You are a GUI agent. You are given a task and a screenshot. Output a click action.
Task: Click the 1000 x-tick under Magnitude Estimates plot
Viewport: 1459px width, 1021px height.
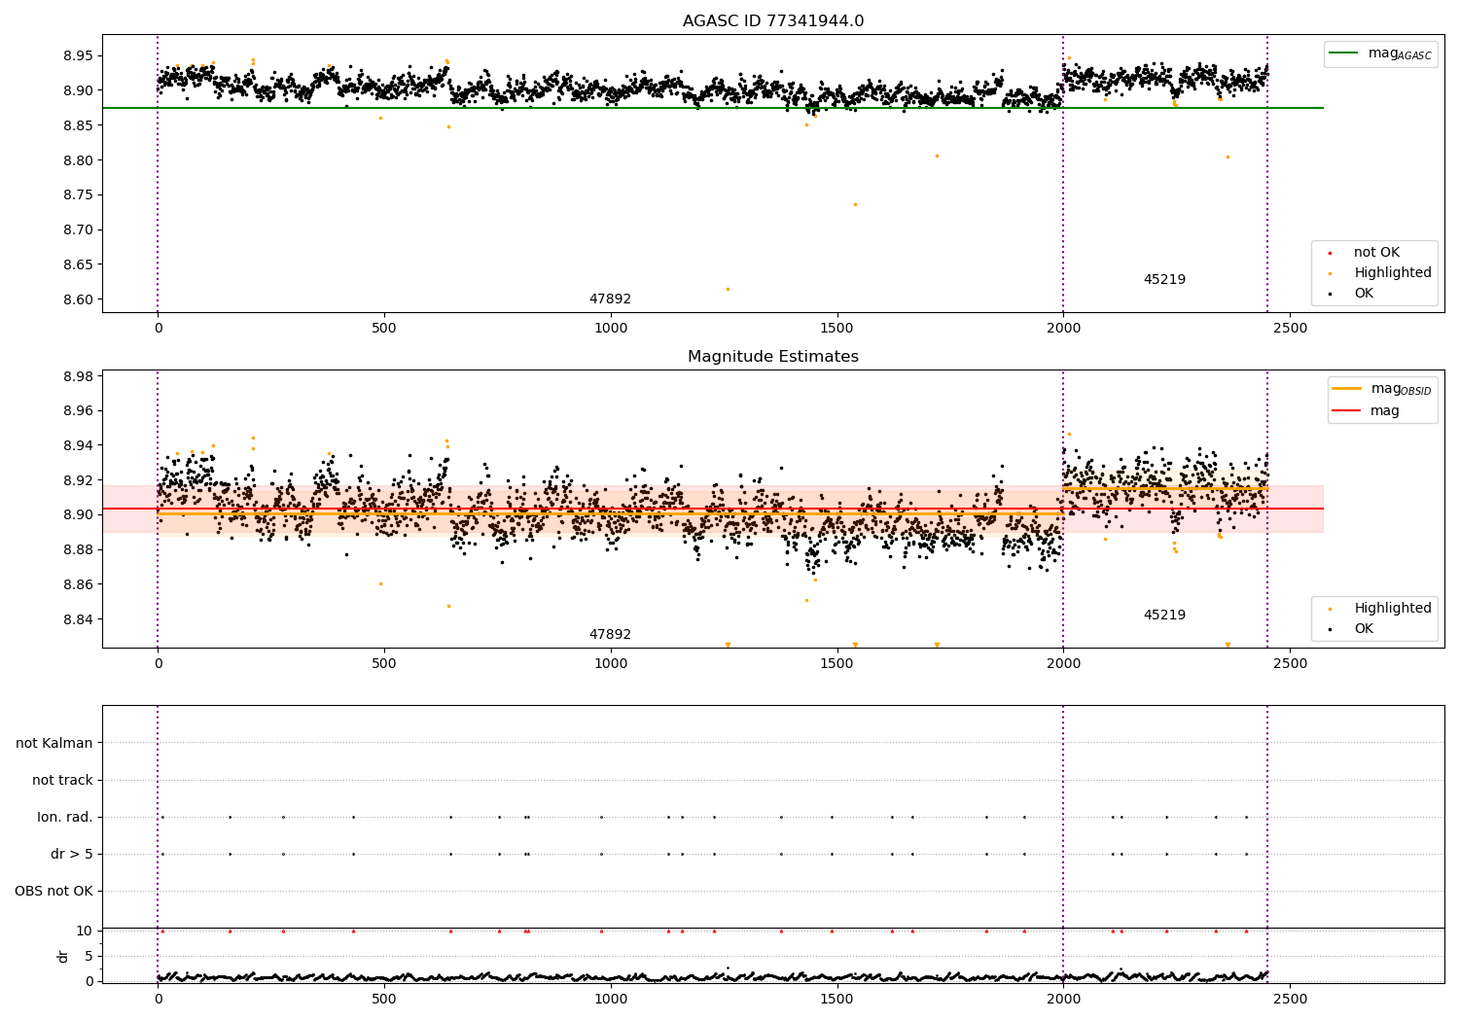(x=611, y=664)
